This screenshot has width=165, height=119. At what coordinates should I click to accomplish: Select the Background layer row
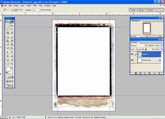[x=146, y=60]
